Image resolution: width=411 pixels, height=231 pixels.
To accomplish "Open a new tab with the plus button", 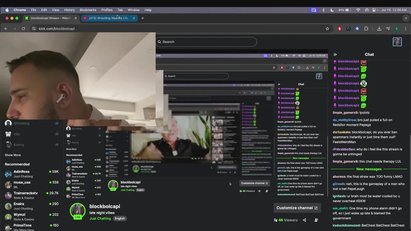I will tap(143, 18).
